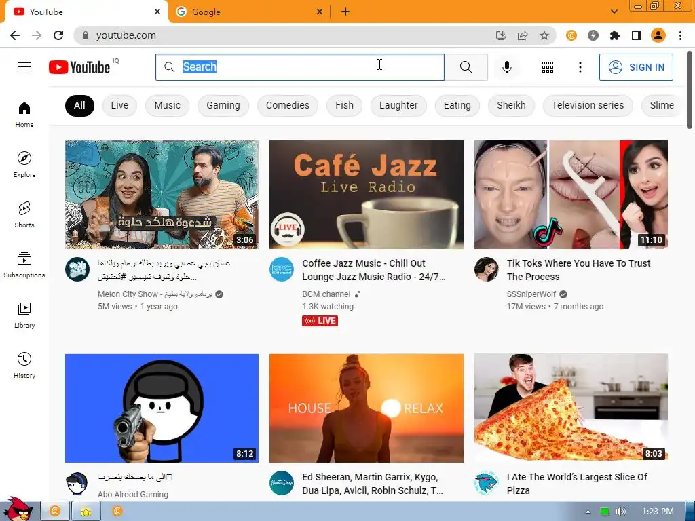Click browser forward arrow

37,35
